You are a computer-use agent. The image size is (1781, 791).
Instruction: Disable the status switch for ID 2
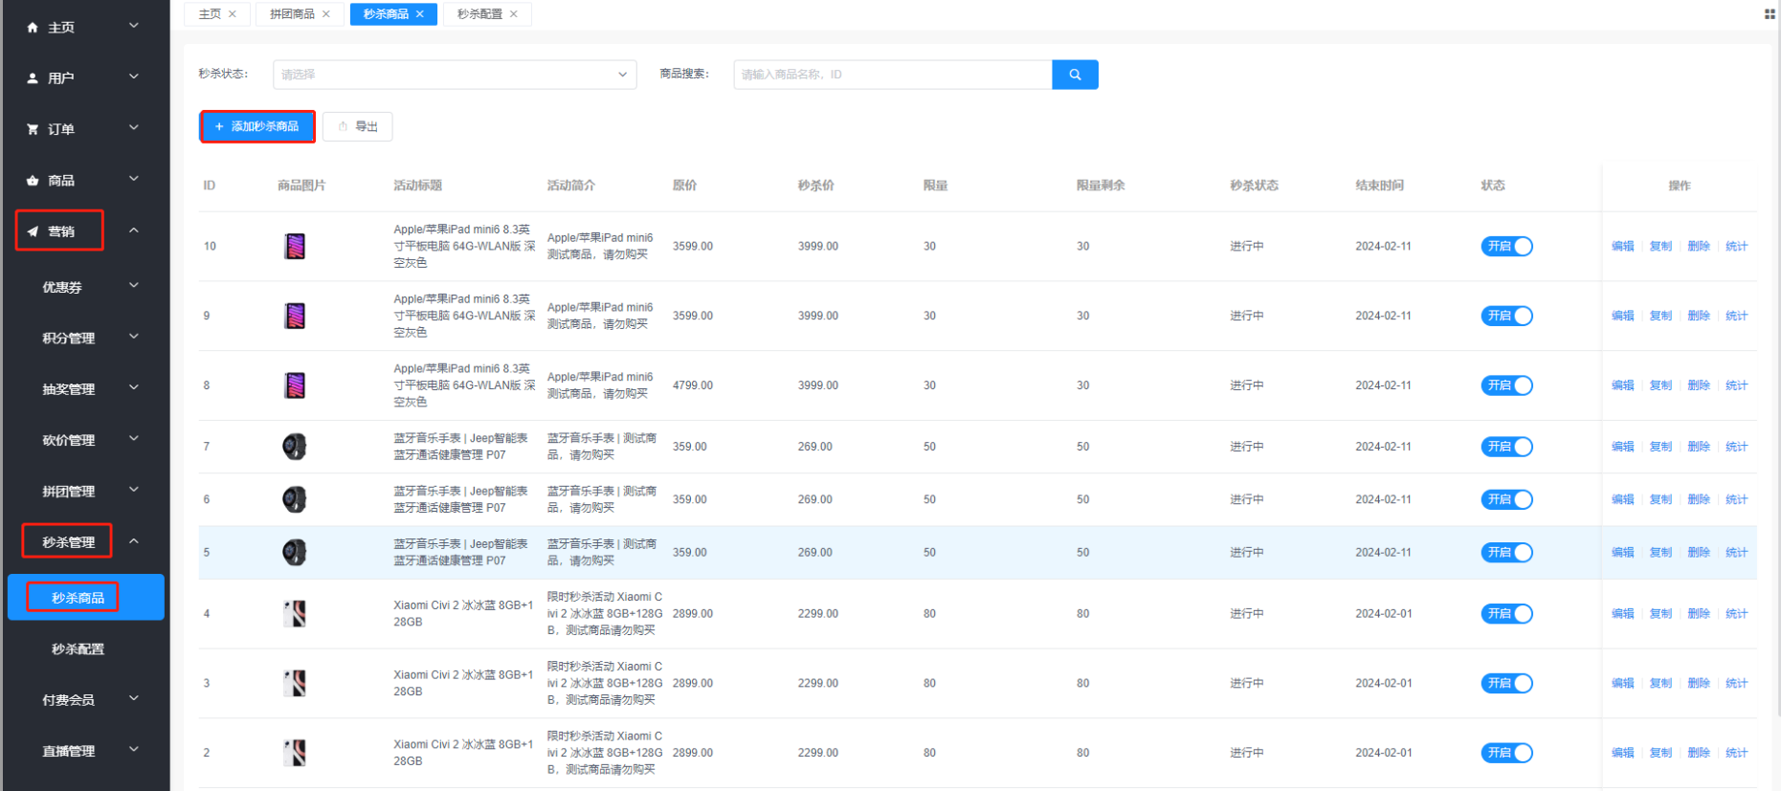click(1506, 753)
